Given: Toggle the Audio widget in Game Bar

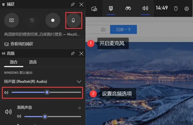Looking at the screenshot, I should (145, 8).
